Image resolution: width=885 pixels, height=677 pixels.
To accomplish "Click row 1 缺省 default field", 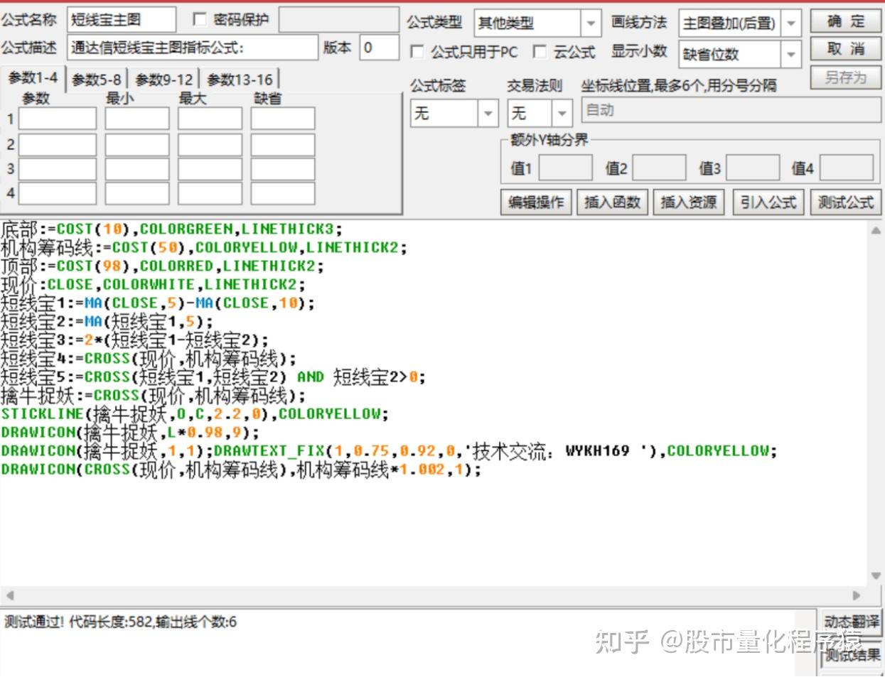I will (x=283, y=119).
